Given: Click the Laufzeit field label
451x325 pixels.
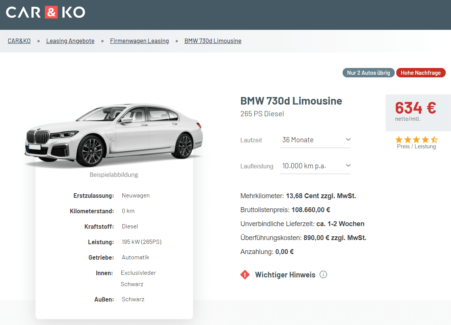Looking at the screenshot, I should click(x=251, y=140).
